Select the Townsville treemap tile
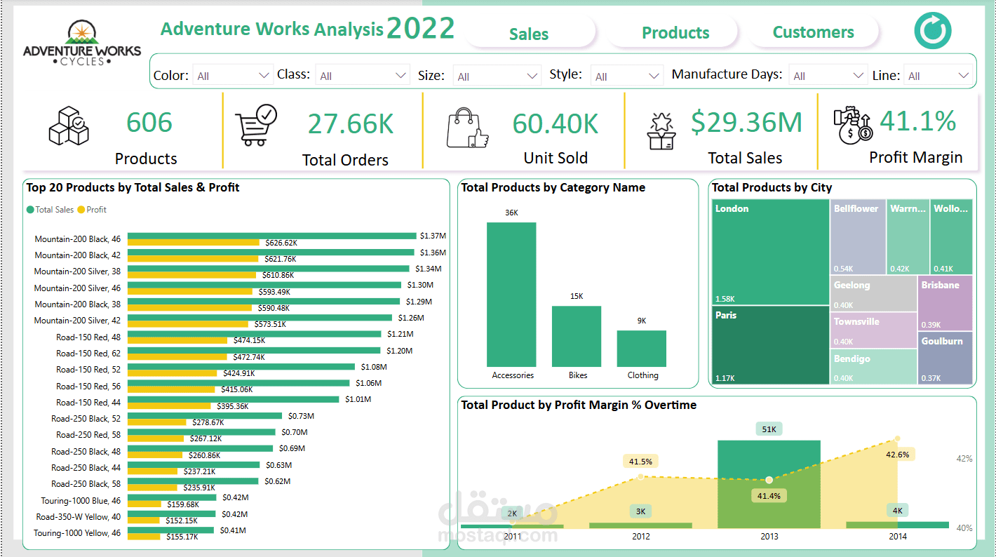This screenshot has width=996, height=557. (874, 330)
